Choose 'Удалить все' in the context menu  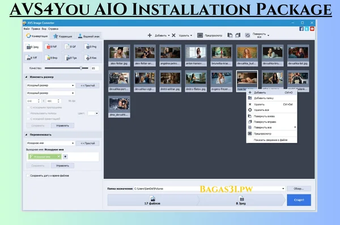[x=271, y=110]
